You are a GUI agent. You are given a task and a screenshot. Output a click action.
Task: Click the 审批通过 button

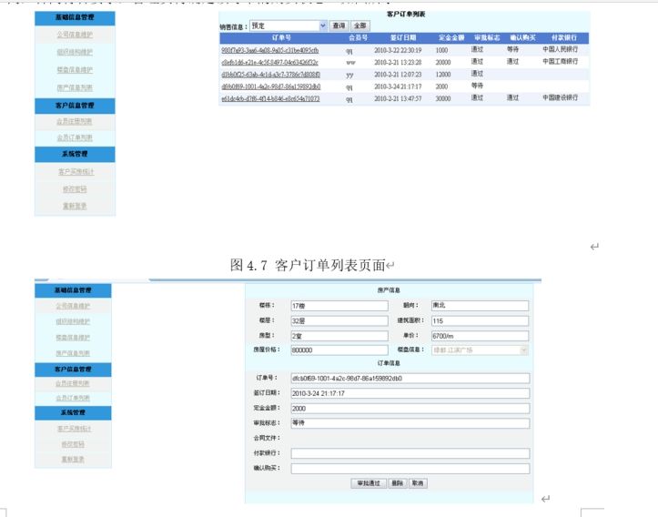coord(369,483)
